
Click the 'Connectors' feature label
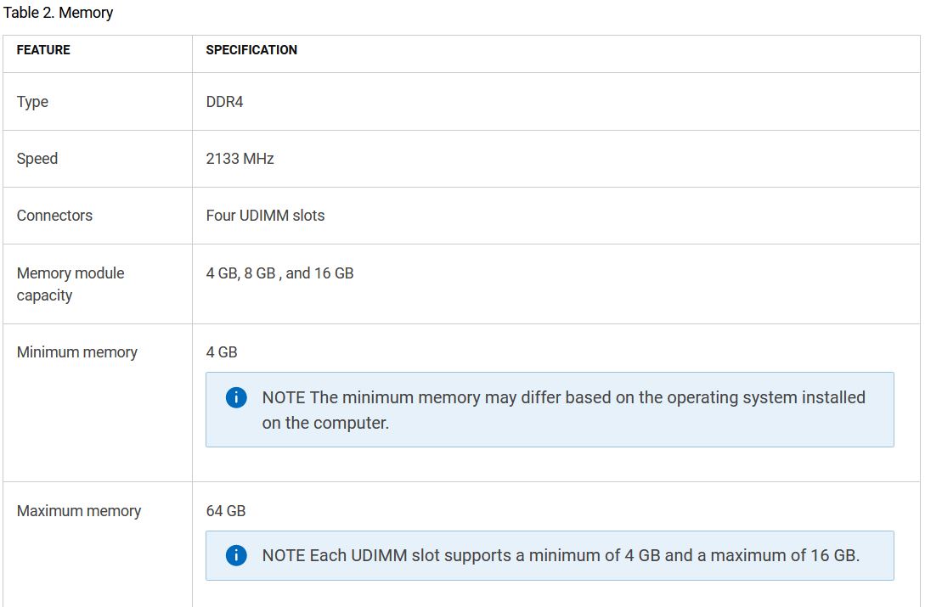[x=54, y=216]
